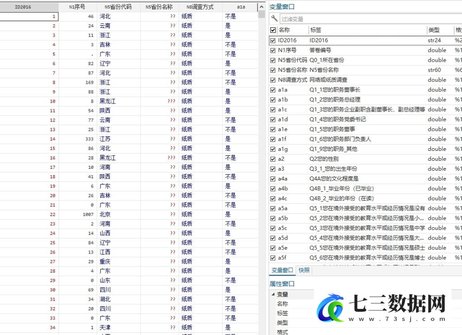
Task: Collapse the 变量 group in properties window
Action: tap(273, 294)
